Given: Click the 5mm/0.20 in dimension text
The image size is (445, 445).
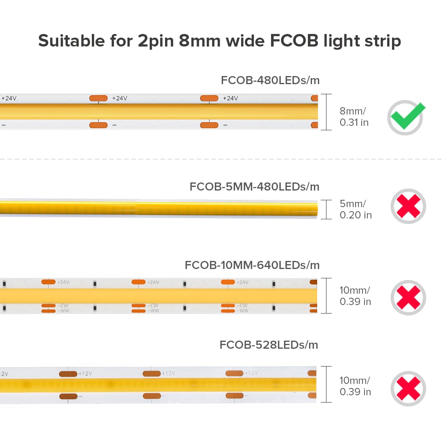Looking at the screenshot, I should tap(356, 209).
